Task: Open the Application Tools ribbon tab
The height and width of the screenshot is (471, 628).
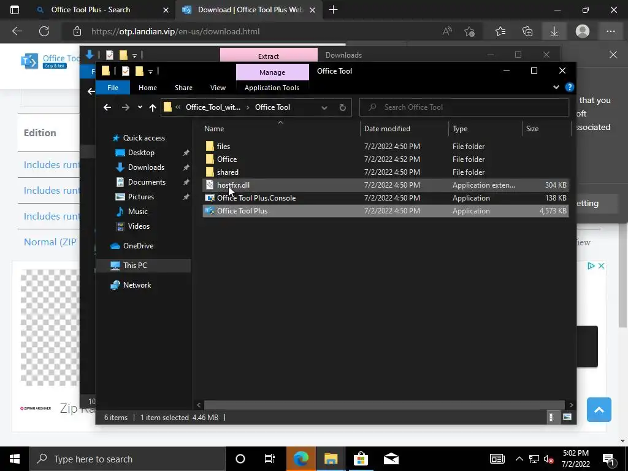Action: [272, 88]
